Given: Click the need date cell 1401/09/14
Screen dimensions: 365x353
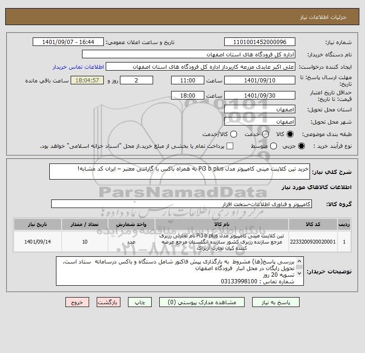Looking at the screenshot, I should 37,242.
